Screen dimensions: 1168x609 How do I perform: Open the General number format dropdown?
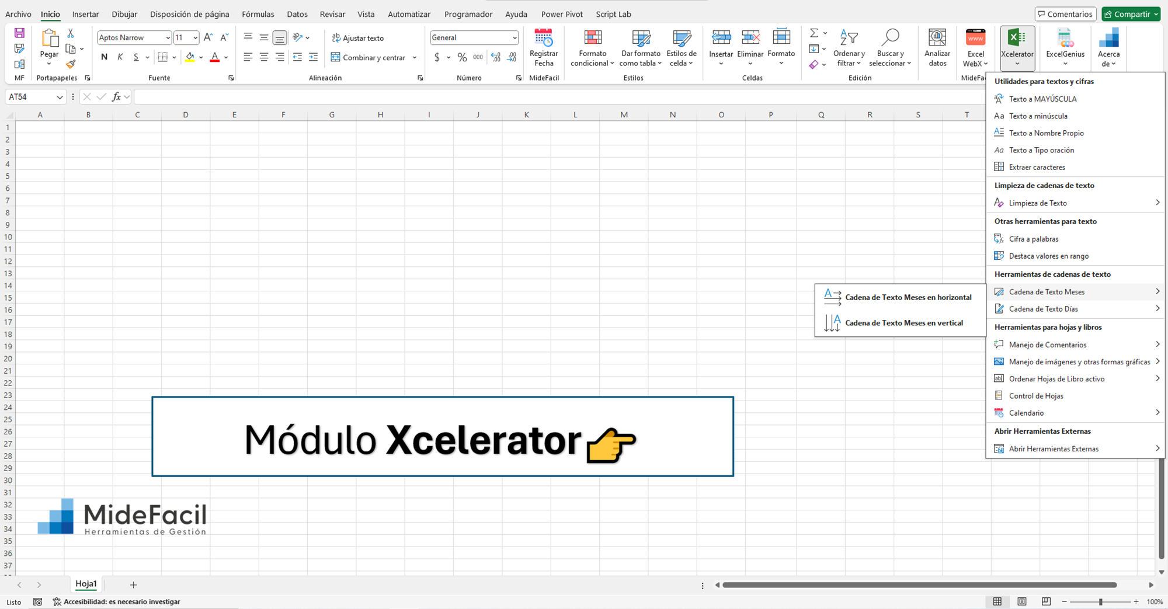coord(514,38)
